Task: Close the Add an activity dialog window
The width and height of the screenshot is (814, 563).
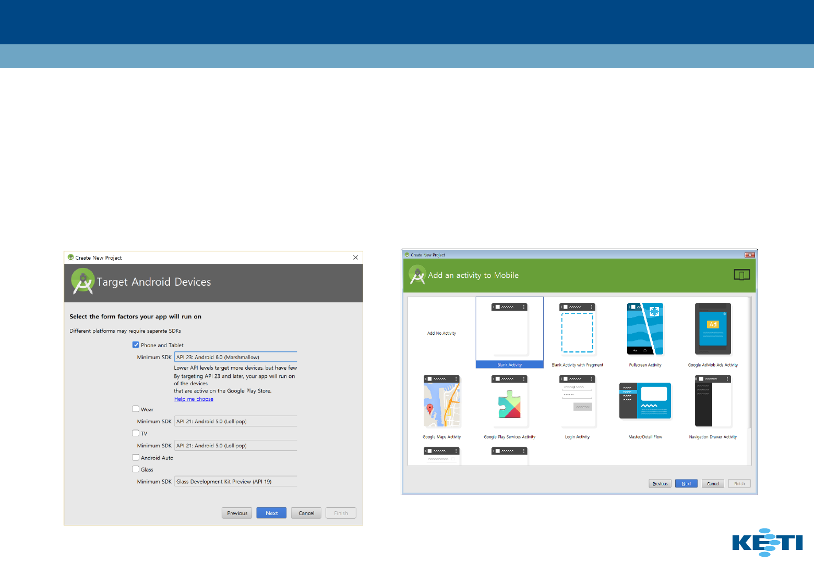Action: pos(750,255)
